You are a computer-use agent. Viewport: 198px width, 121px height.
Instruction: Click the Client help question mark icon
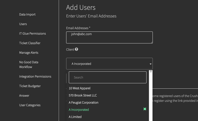(76, 49)
